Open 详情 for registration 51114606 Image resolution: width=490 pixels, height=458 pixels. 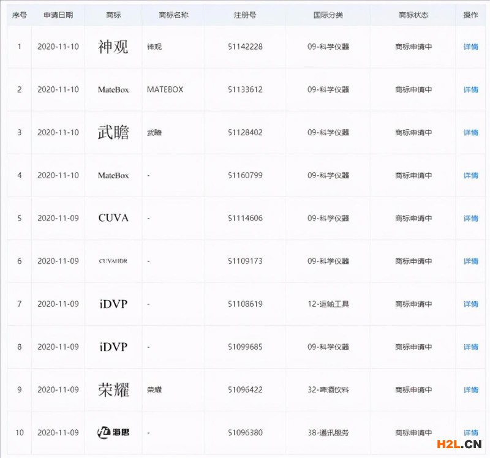click(x=470, y=218)
